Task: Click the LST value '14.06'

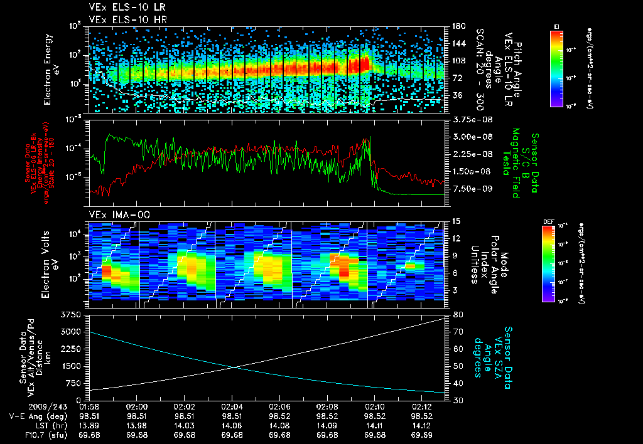Action: tap(232, 426)
